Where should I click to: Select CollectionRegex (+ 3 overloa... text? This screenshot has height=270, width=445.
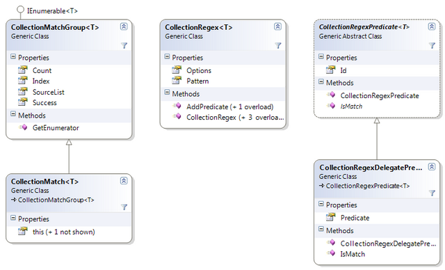click(x=235, y=118)
